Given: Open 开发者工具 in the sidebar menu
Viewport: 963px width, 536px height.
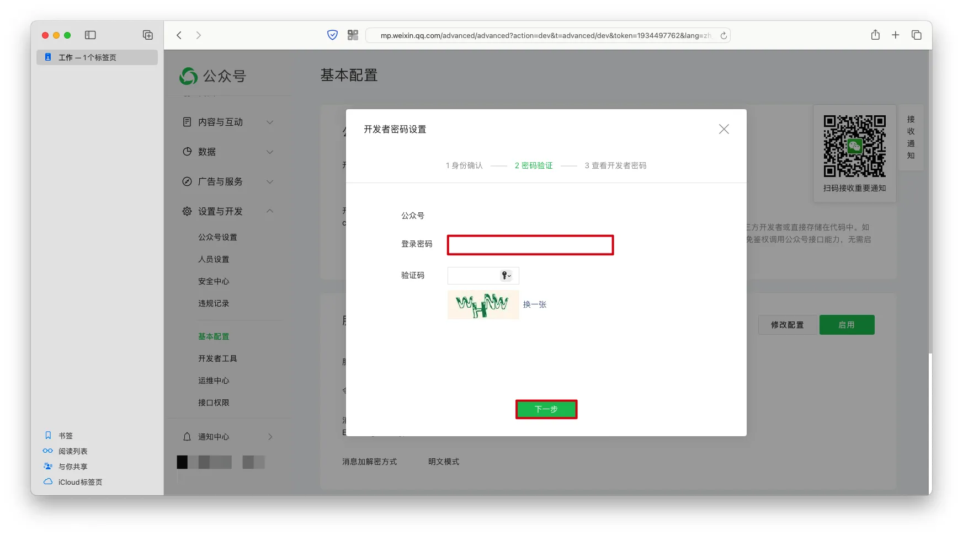Looking at the screenshot, I should (217, 358).
